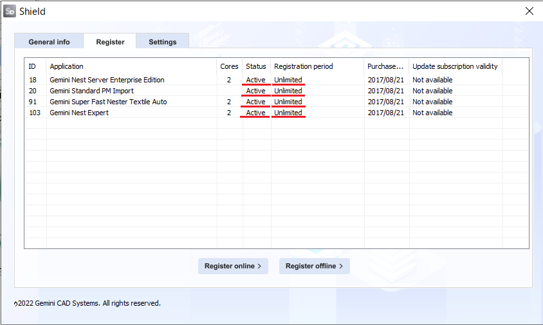
Task: Sort by the ID column header
Action: (35, 66)
